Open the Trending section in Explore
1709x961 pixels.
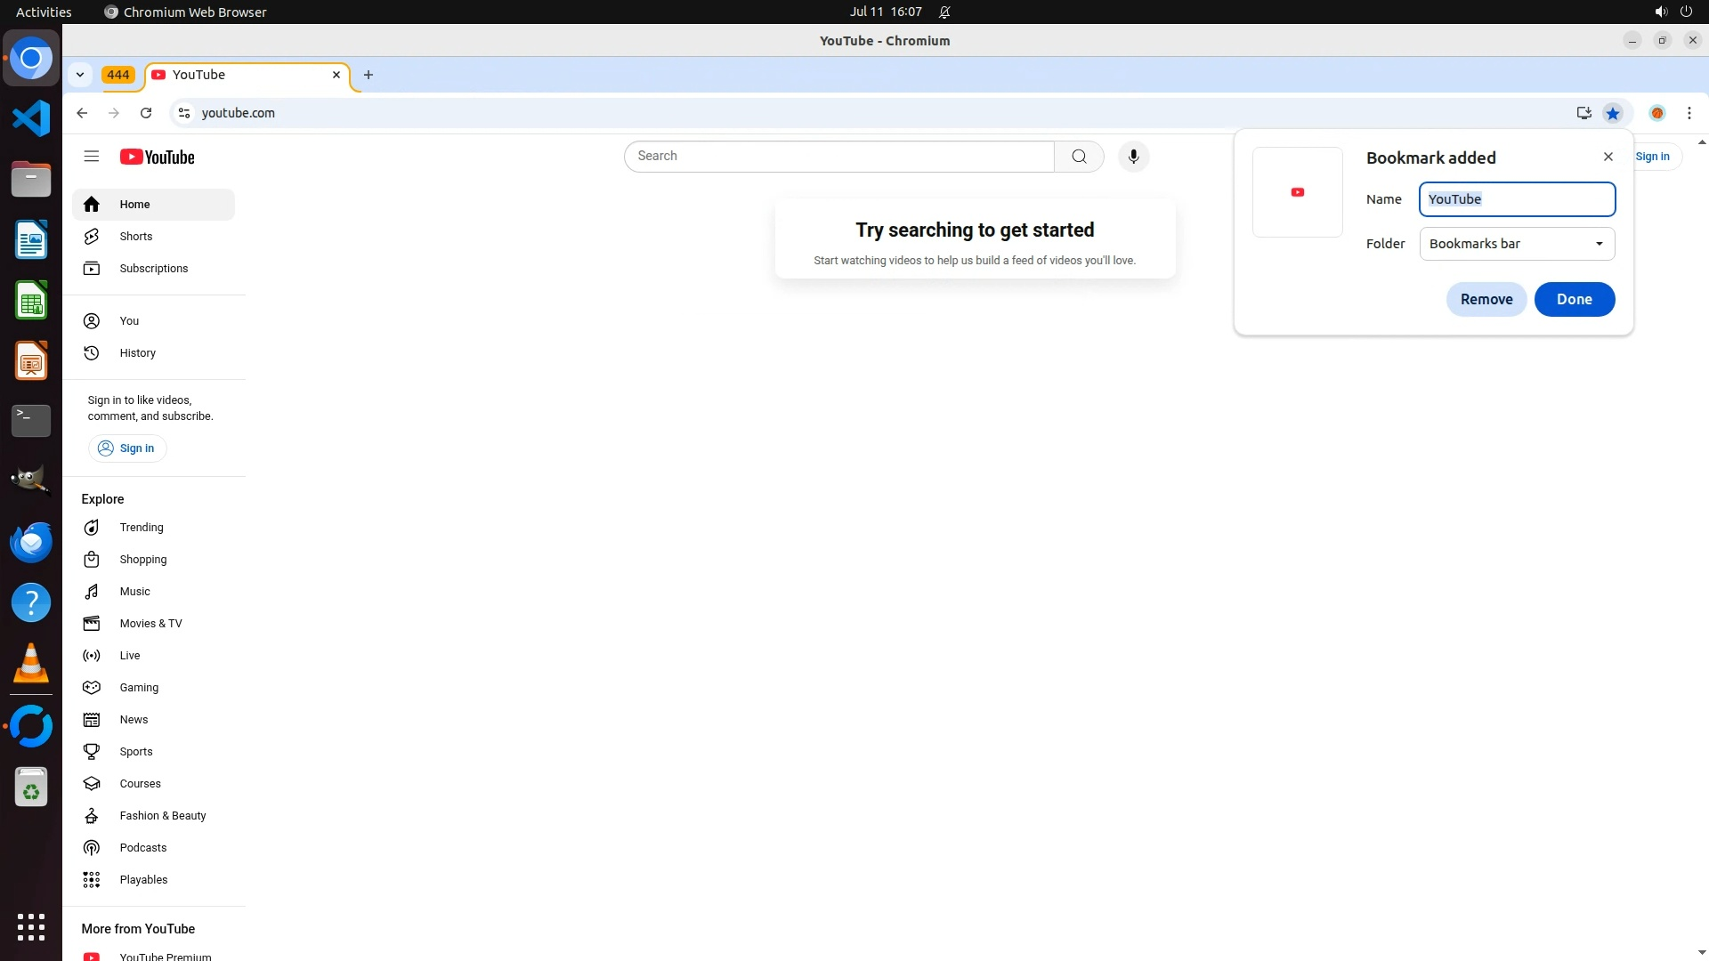[142, 528]
